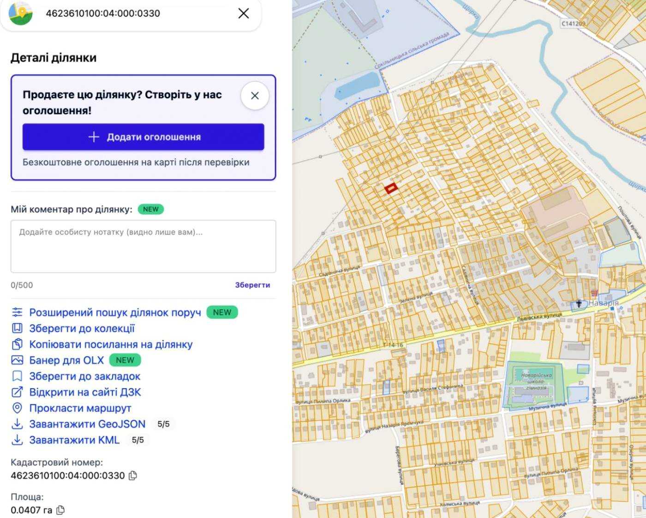Copy the area value 0.0407 га
The height and width of the screenshot is (518, 646).
(x=60, y=510)
